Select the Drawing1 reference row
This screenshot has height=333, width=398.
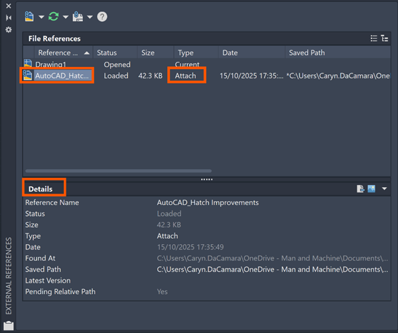(50, 64)
